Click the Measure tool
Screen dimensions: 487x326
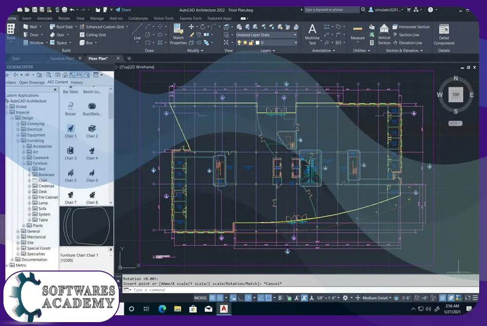[x=357, y=32]
